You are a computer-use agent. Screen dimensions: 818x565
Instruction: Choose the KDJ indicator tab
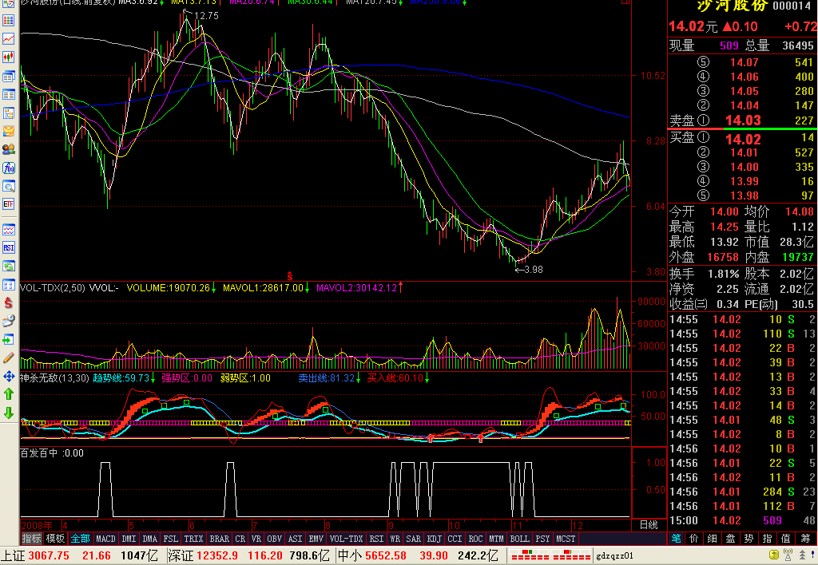tap(434, 539)
